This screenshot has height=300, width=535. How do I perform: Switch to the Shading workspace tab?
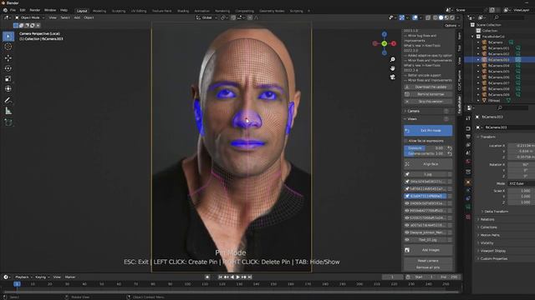(x=183, y=11)
